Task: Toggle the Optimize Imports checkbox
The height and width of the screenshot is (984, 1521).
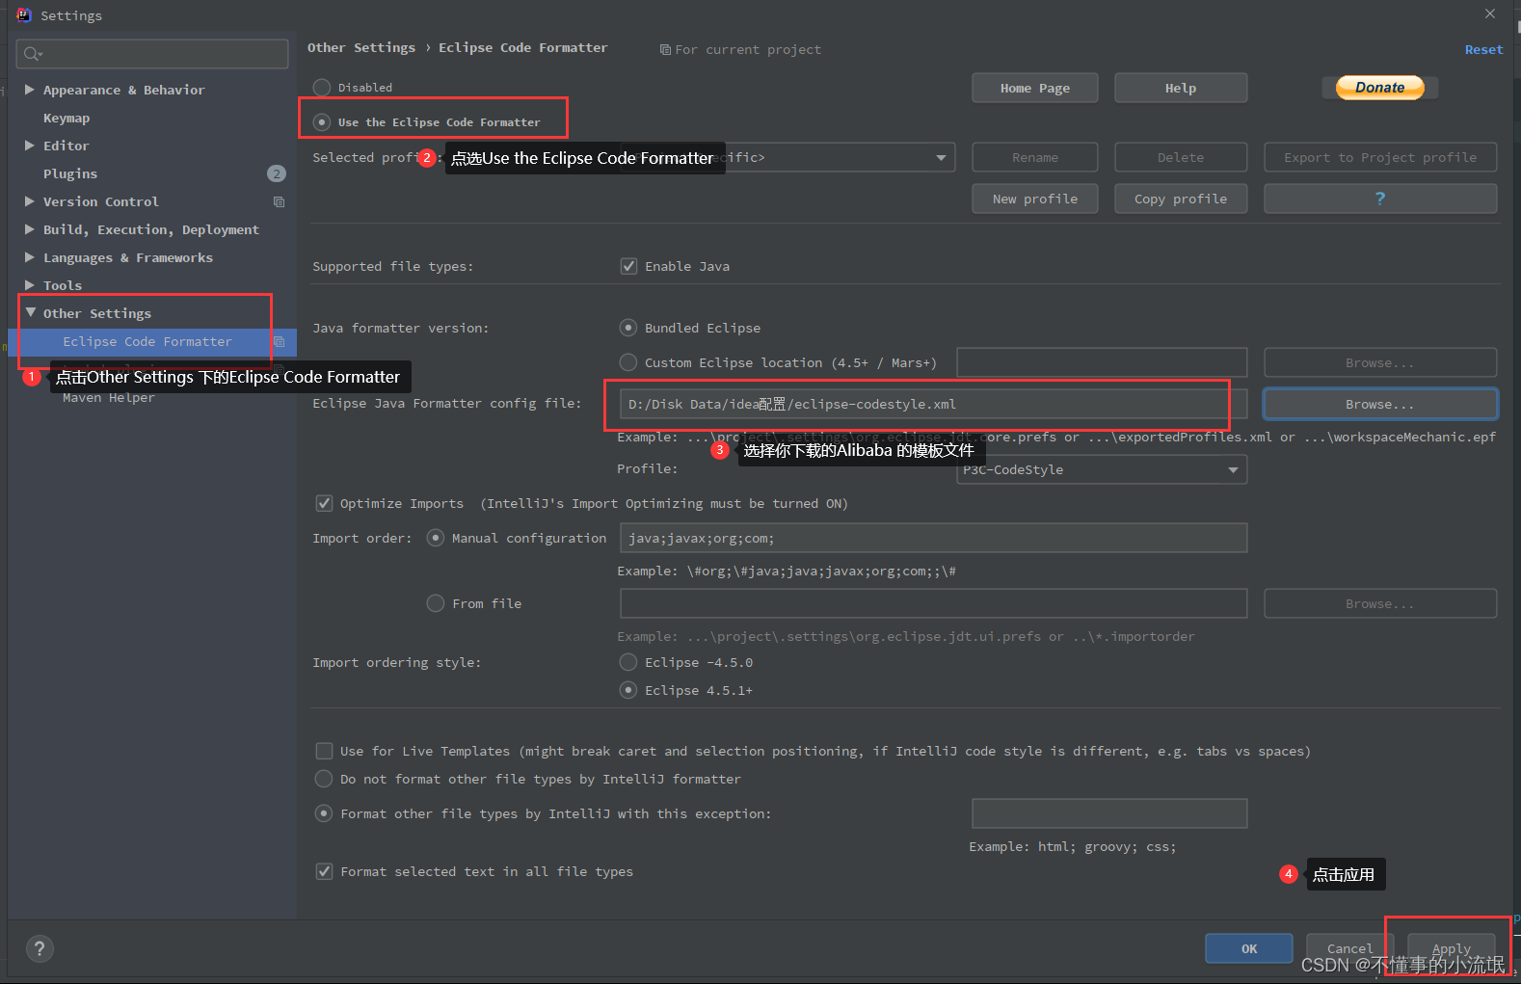Action: [x=325, y=503]
